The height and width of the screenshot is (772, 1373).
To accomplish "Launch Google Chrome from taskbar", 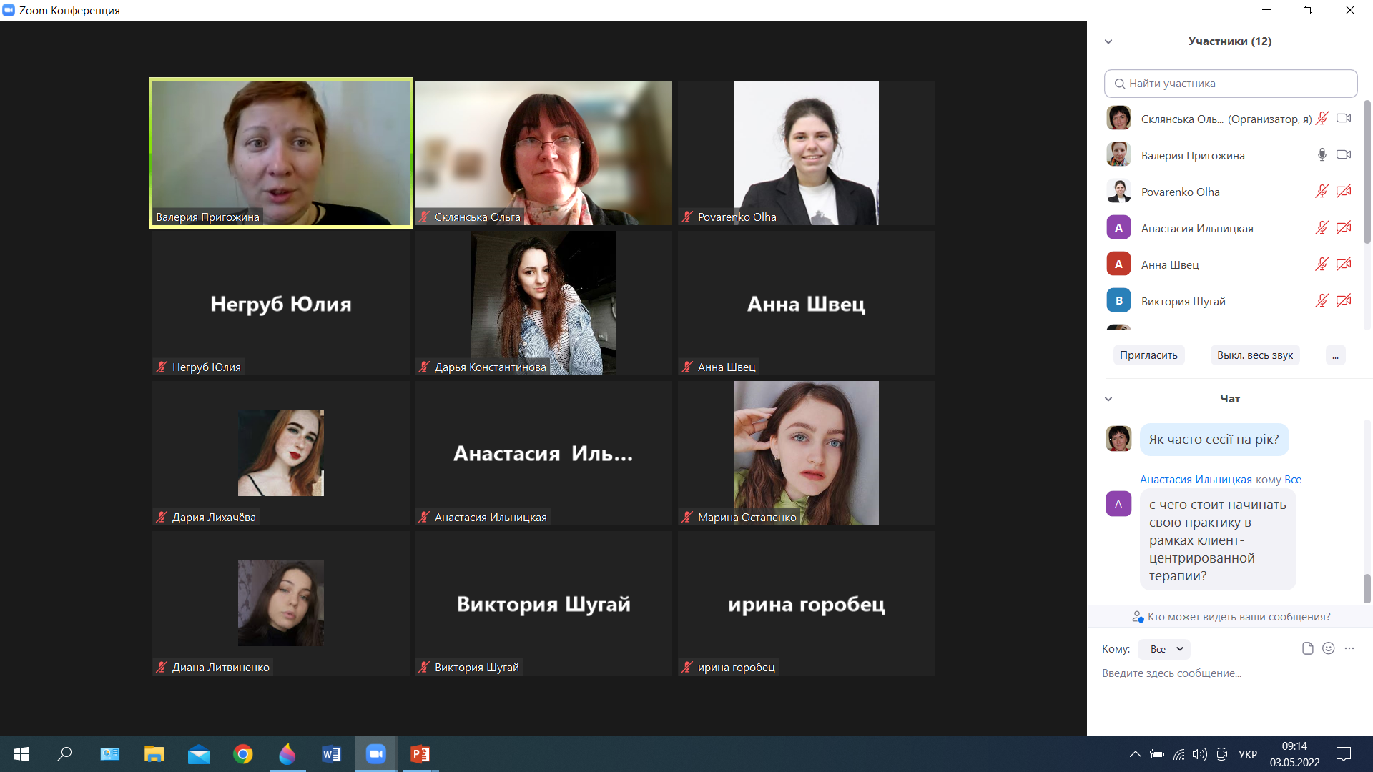I will [243, 754].
